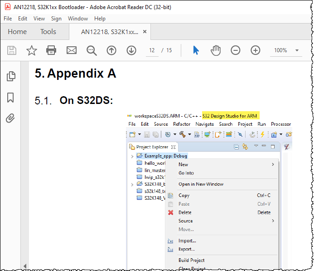Open the Edit menu in Acrobat

[23, 19]
